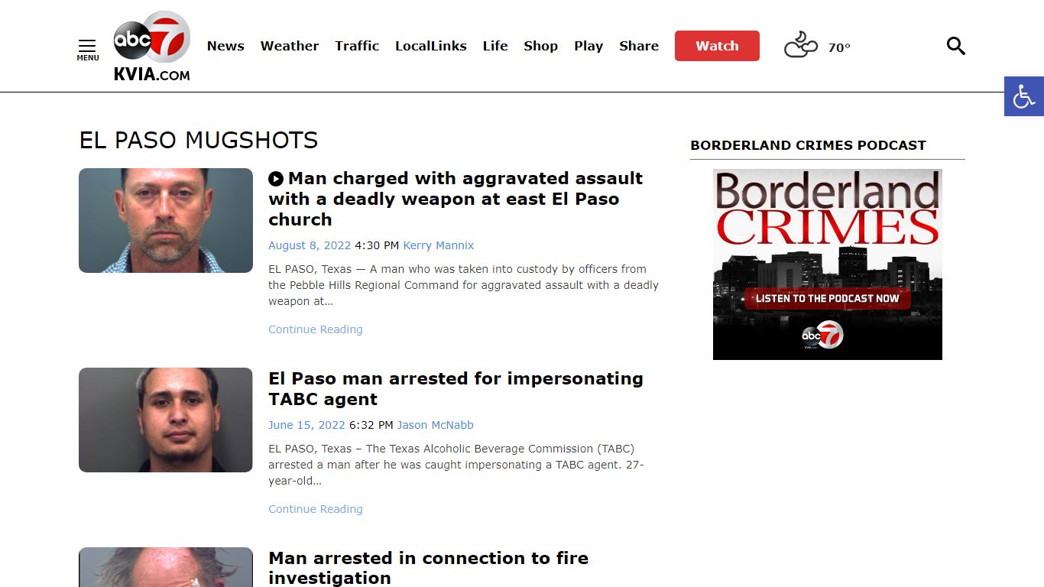Click the mugshot thumbnail for fire investigation story
This screenshot has height=587, width=1044.
click(x=166, y=567)
